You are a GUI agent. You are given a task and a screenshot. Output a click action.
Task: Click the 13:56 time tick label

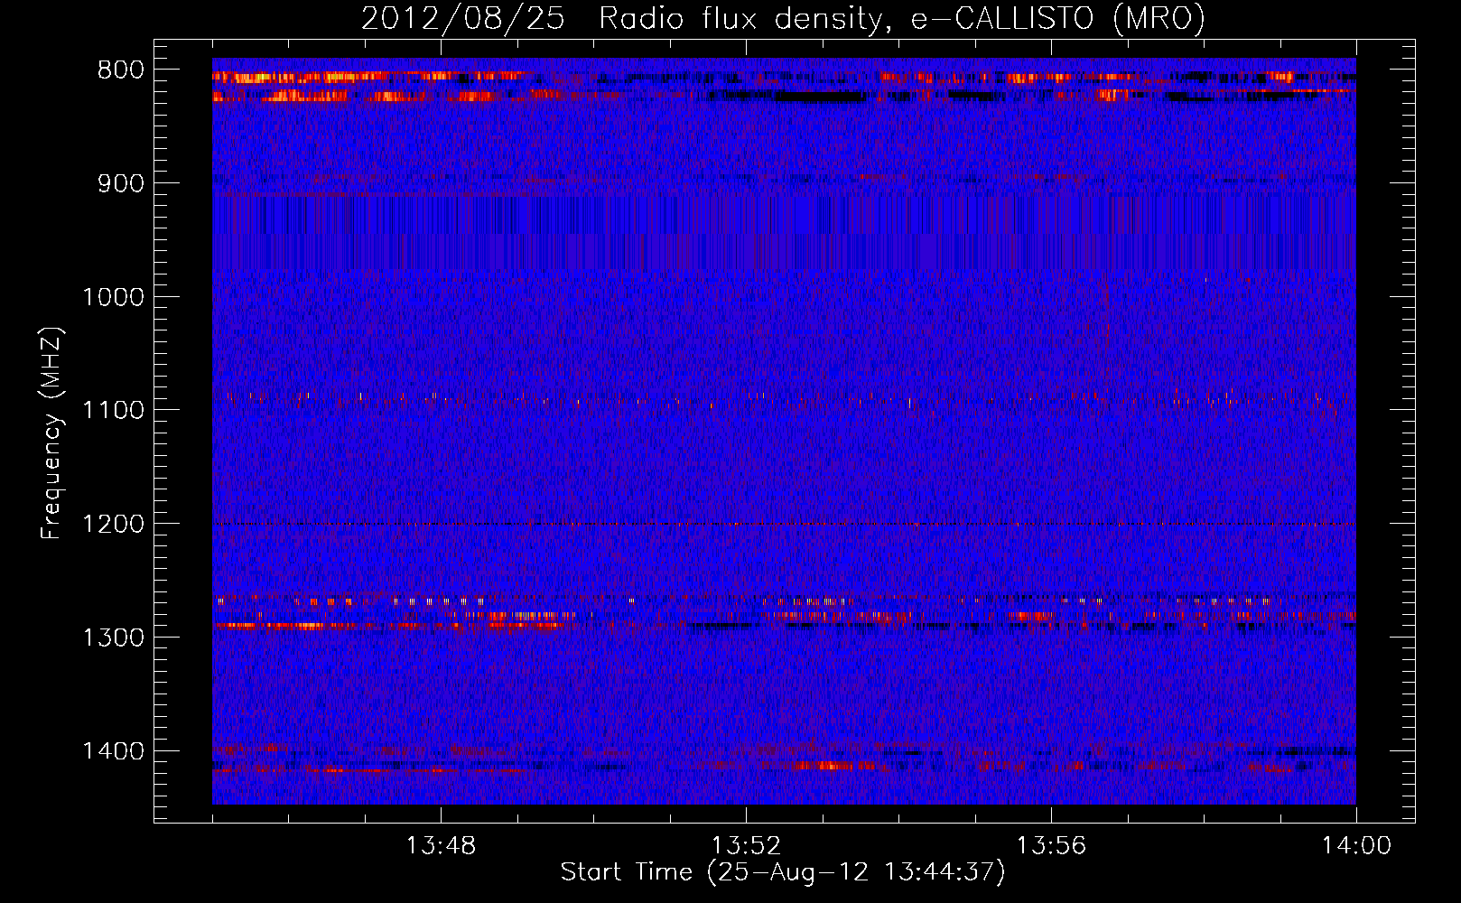click(1051, 846)
